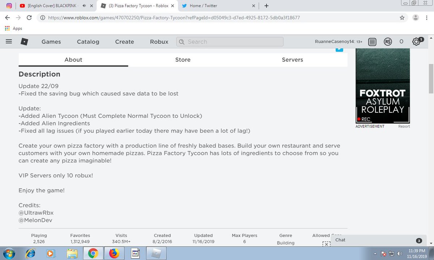Open the Roblox hamburger navigation menu
This screenshot has height=260, width=434.
9,42
